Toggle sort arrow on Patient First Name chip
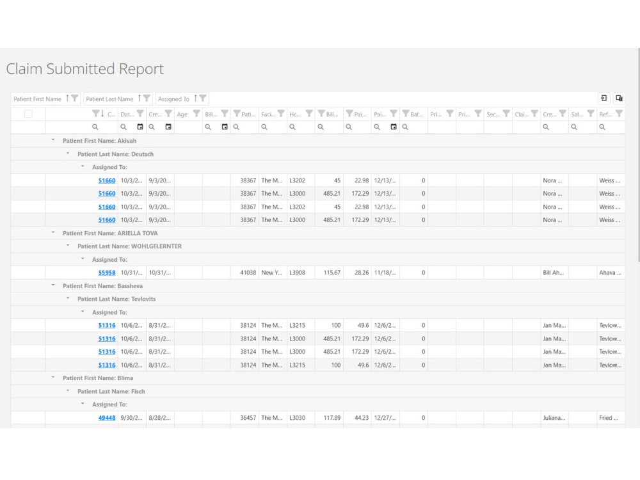 click(x=67, y=99)
